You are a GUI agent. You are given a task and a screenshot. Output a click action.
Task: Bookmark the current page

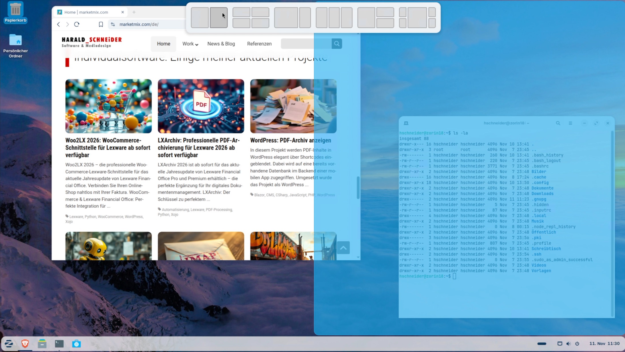101,24
